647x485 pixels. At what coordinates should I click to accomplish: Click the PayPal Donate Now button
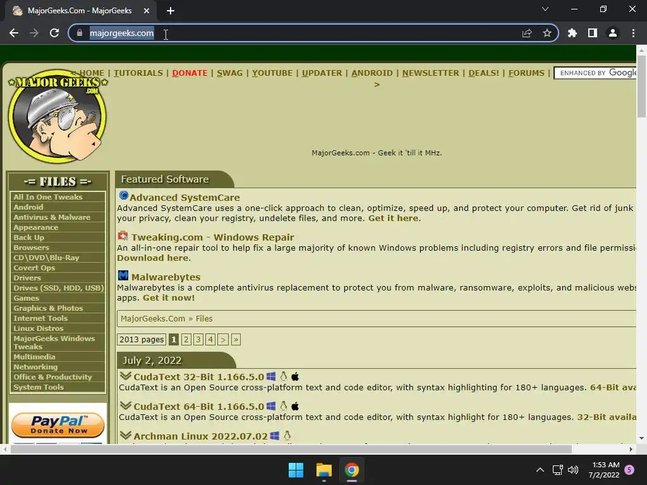point(57,425)
